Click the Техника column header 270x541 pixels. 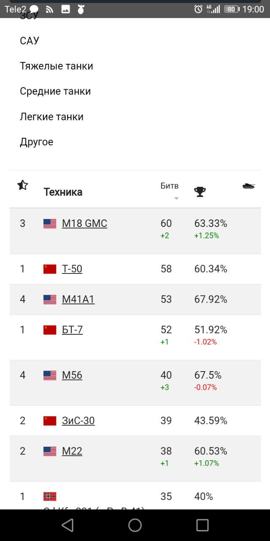(63, 192)
